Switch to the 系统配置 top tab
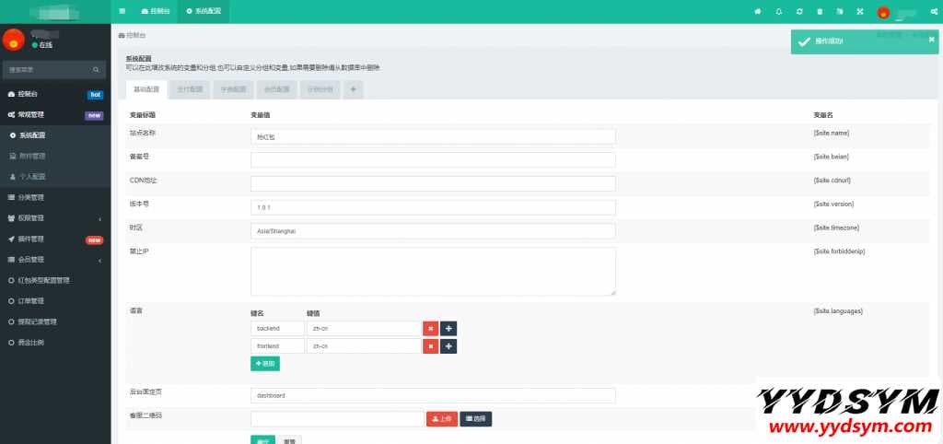This screenshot has height=444, width=943. pos(204,11)
